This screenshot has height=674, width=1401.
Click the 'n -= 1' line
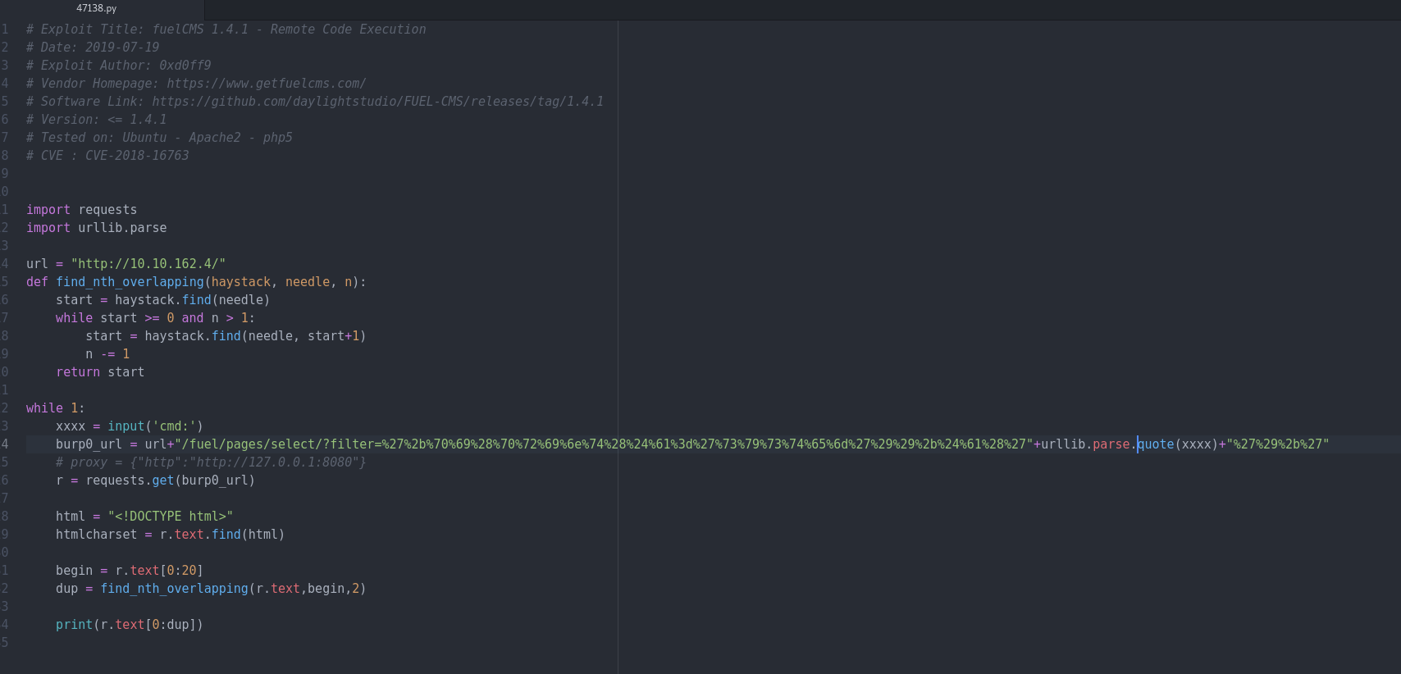107,354
